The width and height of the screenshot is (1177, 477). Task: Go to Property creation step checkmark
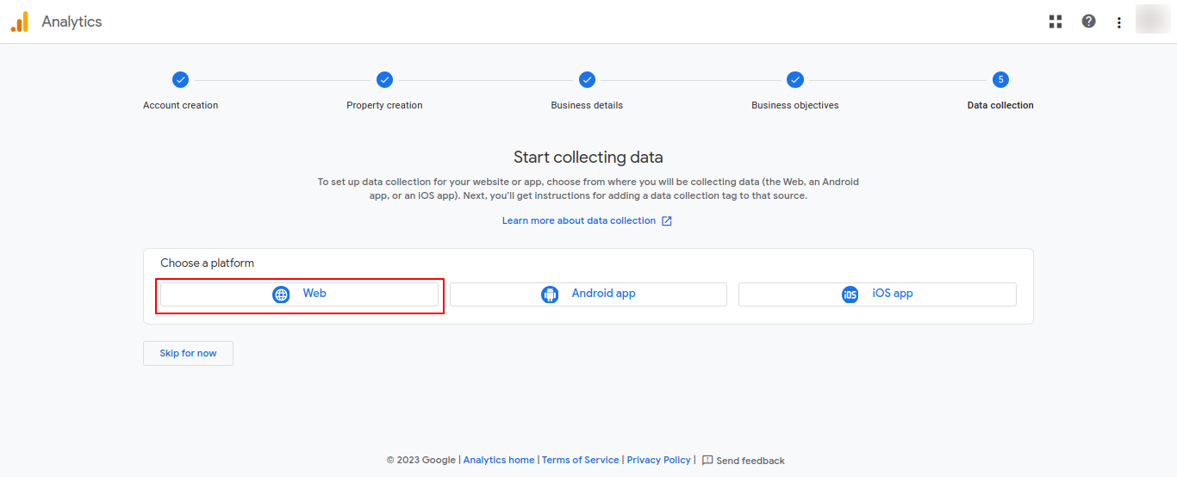coord(384,79)
